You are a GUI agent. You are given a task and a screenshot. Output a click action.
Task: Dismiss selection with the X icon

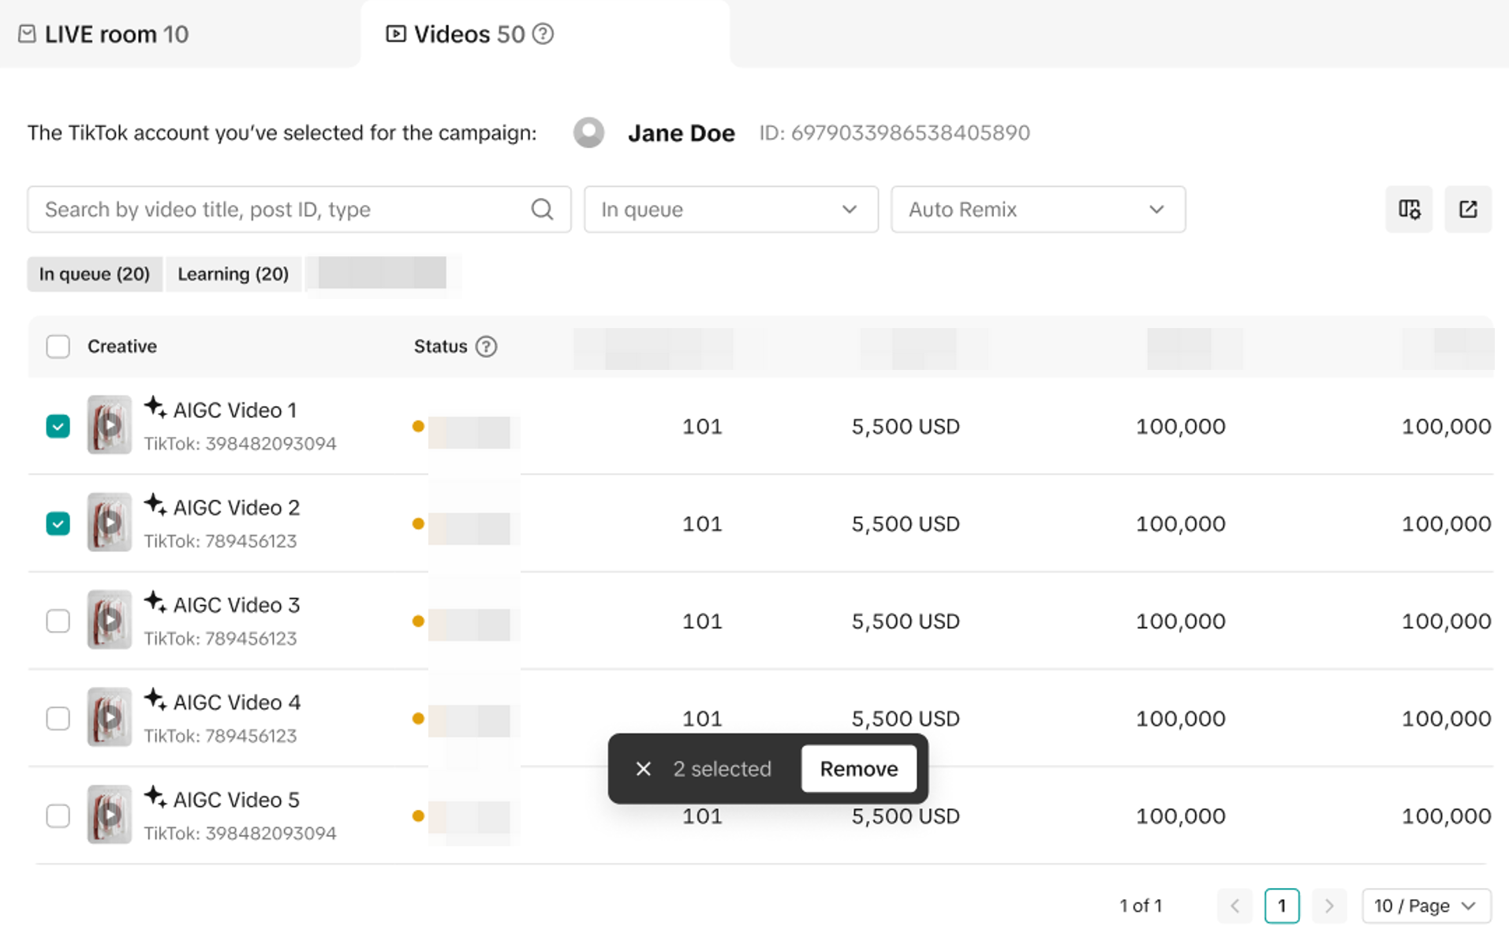(643, 769)
